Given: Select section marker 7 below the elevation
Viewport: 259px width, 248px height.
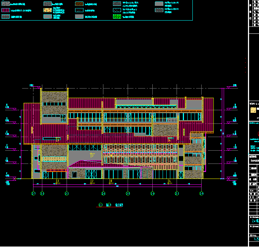Looking at the screenshot, I should pyautogui.click(x=92, y=181).
